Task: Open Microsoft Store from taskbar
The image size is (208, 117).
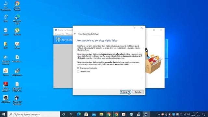Action: pyautogui.click(x=86, y=114)
